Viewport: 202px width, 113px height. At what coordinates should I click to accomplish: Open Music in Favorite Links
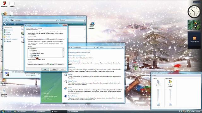pyautogui.click(x=8, y=32)
